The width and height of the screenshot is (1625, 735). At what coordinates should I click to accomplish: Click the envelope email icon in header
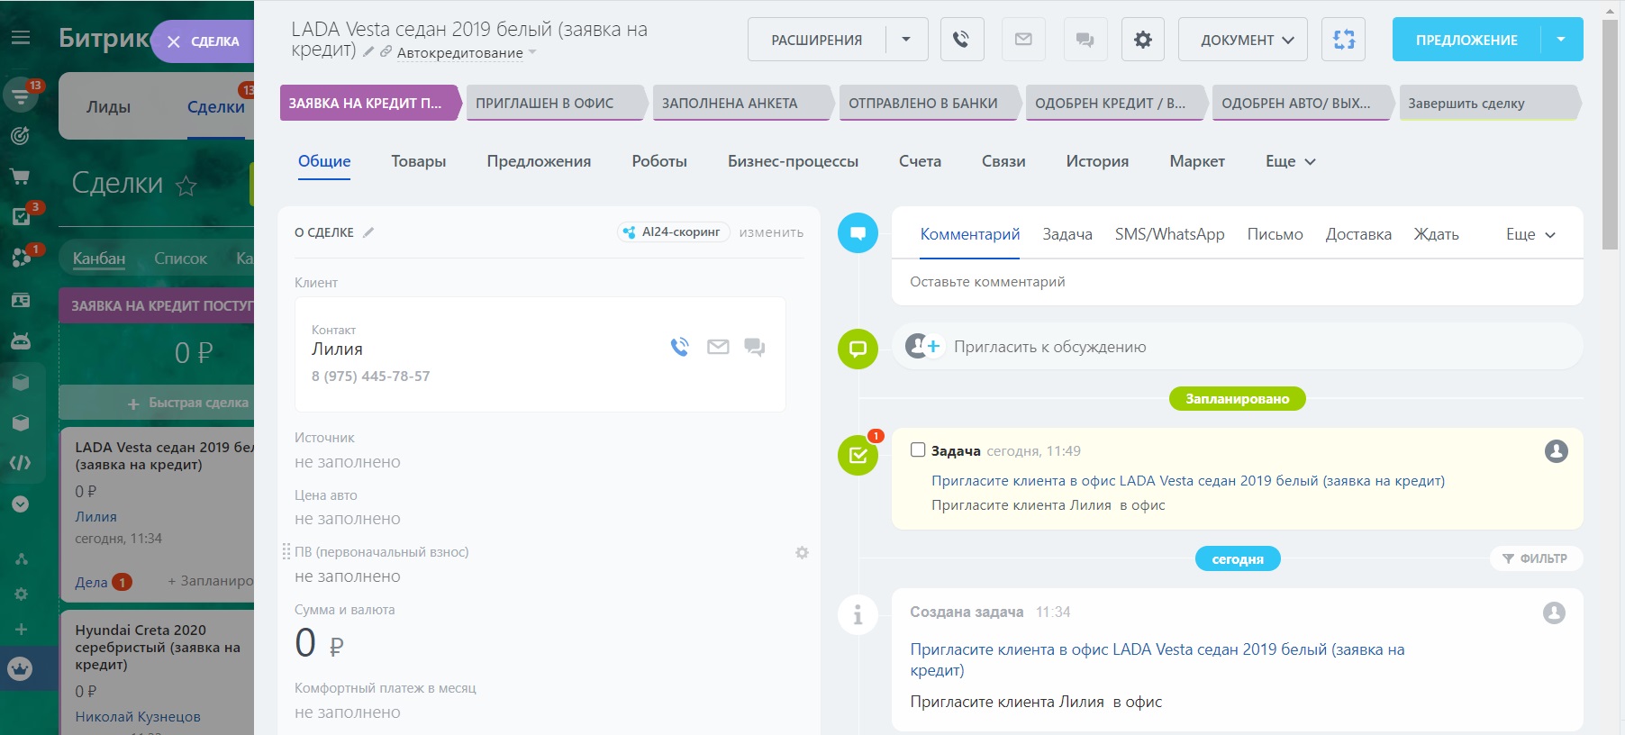(x=1023, y=40)
